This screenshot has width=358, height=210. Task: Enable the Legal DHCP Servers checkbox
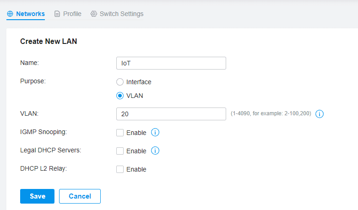point(120,151)
